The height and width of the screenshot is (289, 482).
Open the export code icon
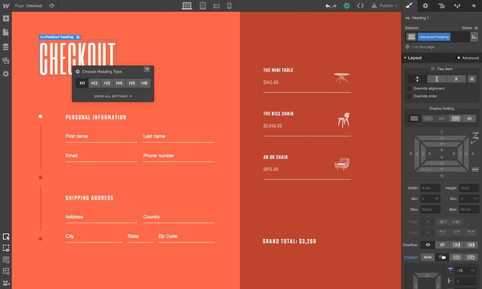pyautogui.click(x=360, y=6)
